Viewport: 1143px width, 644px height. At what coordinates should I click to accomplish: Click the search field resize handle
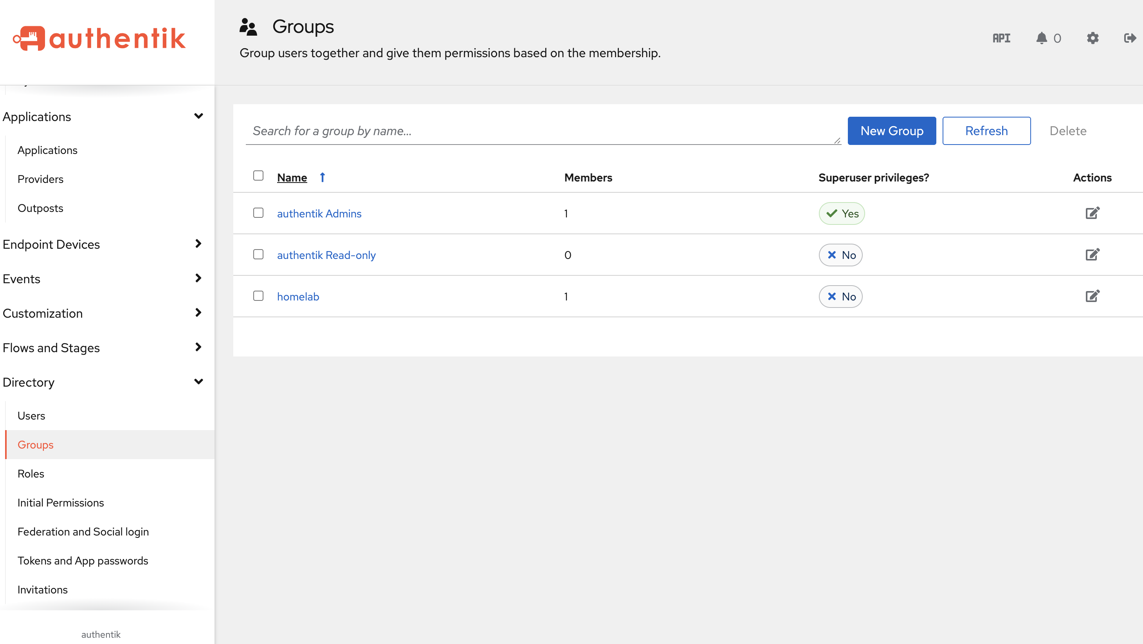[x=837, y=140]
